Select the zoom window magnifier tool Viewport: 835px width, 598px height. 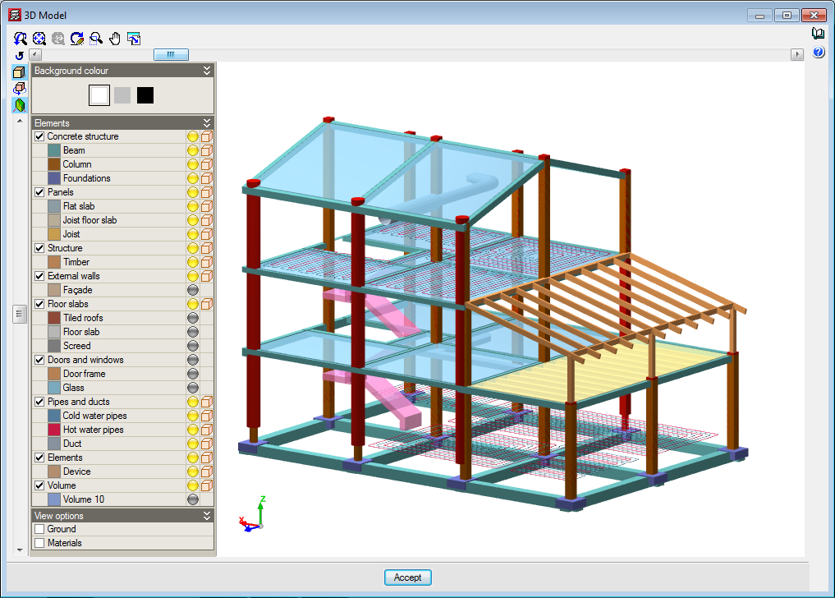97,38
